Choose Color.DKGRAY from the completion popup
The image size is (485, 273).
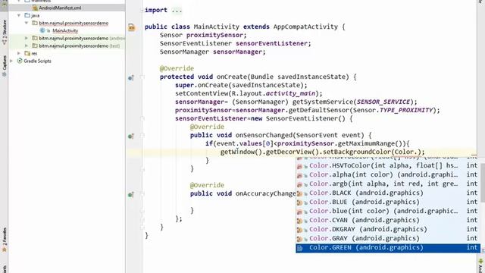[388, 229]
